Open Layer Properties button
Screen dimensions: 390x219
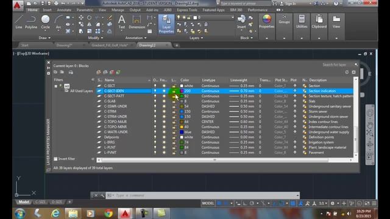pos(166,24)
